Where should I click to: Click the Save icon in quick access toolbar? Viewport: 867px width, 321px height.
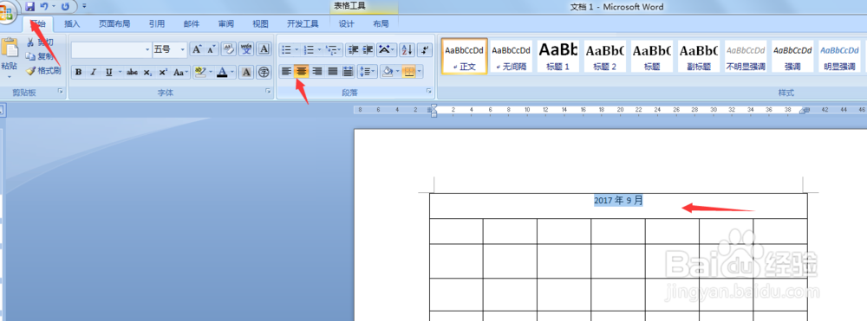(29, 6)
